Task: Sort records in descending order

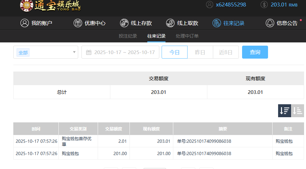Action: [285, 111]
